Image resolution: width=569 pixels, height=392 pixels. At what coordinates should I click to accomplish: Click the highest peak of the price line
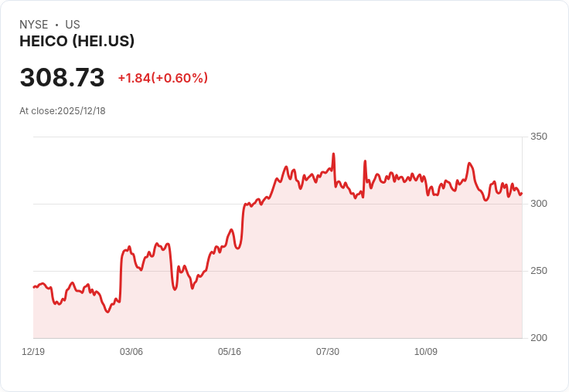coord(333,154)
